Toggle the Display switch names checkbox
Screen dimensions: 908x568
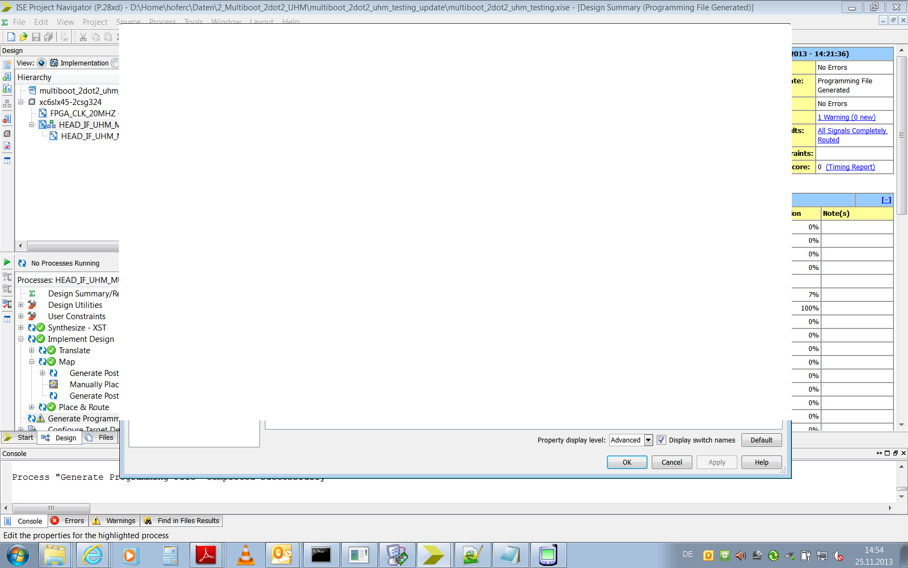661,440
